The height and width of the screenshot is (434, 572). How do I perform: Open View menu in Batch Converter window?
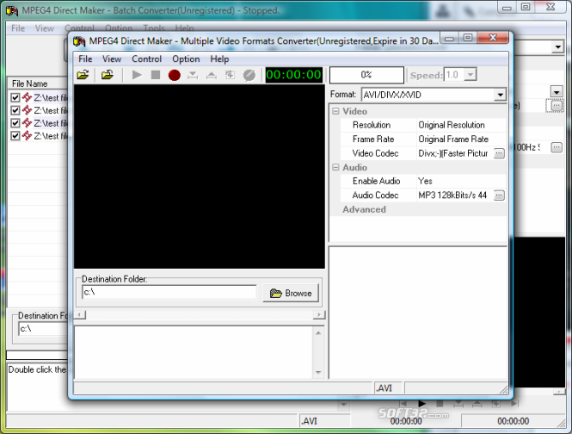[x=45, y=28]
